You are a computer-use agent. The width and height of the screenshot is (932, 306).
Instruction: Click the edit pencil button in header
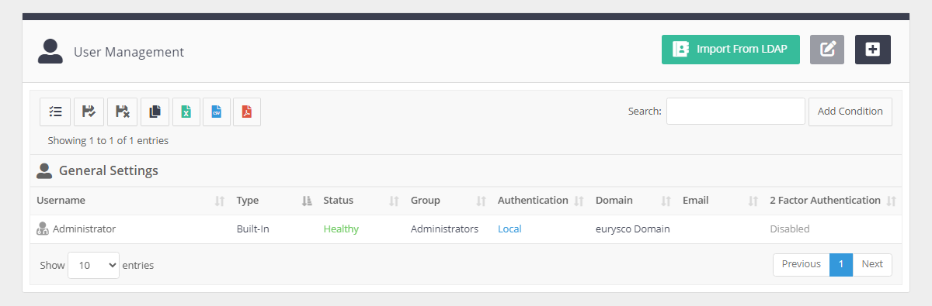[827, 50]
